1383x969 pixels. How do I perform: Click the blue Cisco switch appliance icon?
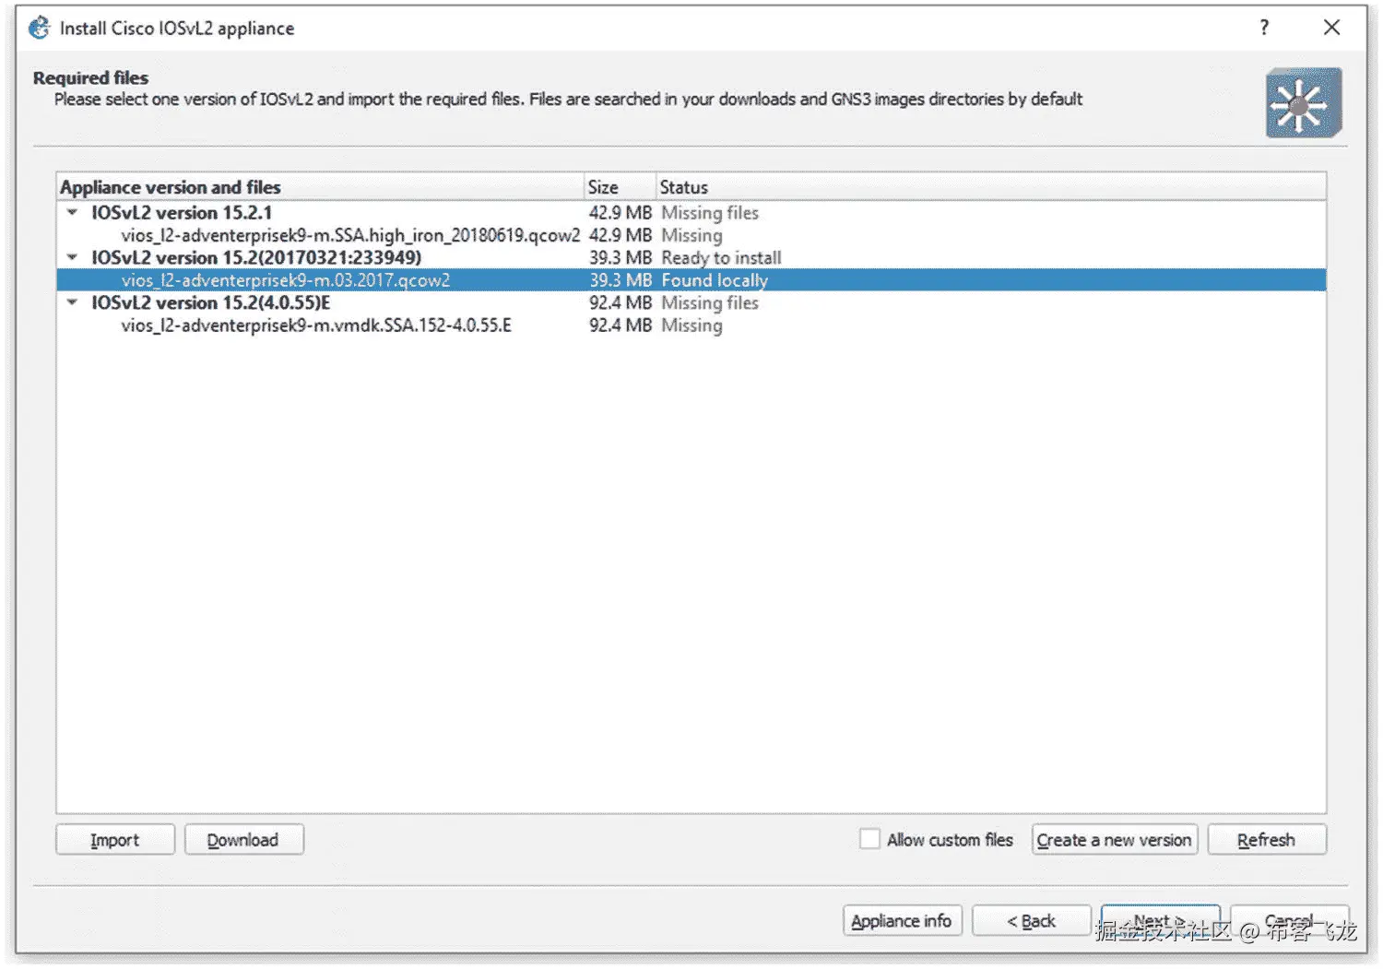[x=1304, y=102]
